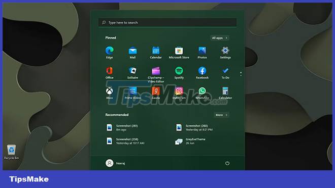Click the All apps button

pos(220,38)
